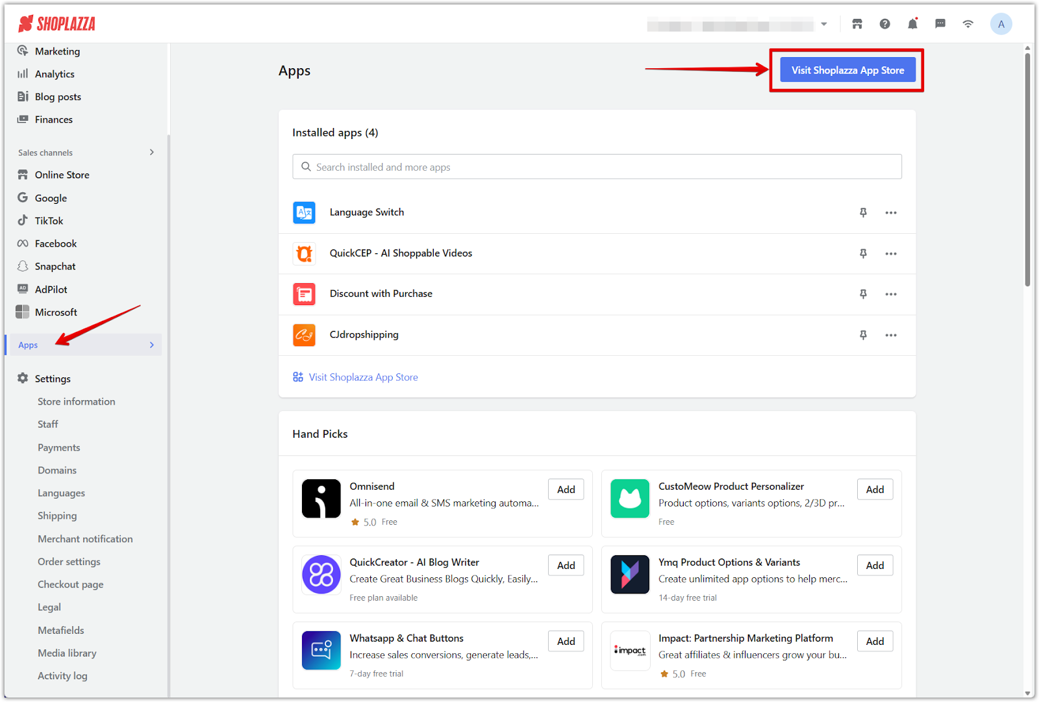Open Staff settings
This screenshot has width=1039, height=702.
point(48,425)
